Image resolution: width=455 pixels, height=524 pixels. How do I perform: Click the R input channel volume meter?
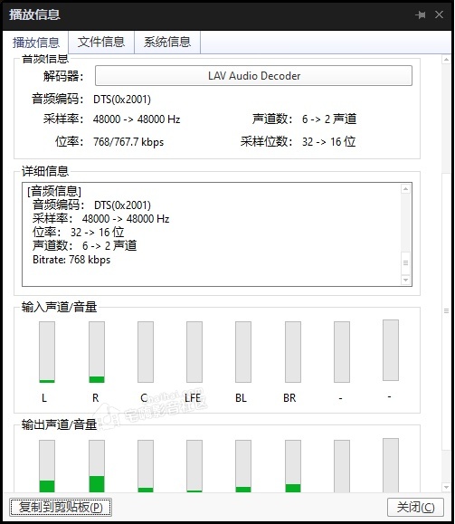point(97,352)
